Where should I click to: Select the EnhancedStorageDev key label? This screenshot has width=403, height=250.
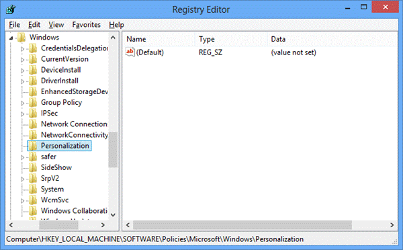75,91
